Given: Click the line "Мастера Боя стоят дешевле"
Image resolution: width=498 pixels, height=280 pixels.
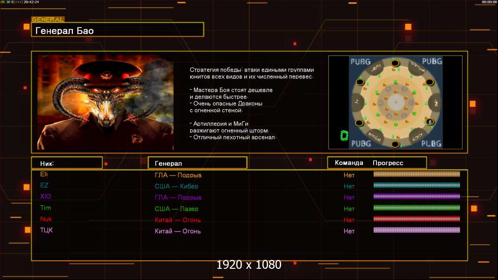Looking at the screenshot, I should 233,90.
